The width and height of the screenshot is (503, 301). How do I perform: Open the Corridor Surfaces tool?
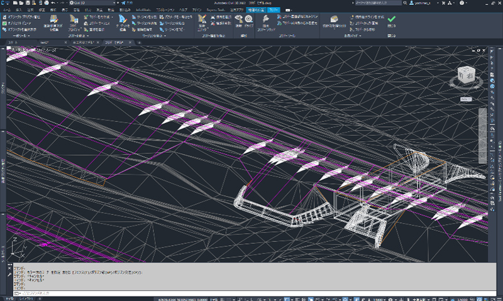click(x=97, y=23)
